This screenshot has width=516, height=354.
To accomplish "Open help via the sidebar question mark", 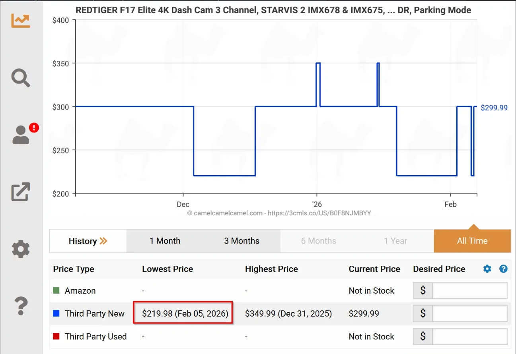I will click(21, 306).
